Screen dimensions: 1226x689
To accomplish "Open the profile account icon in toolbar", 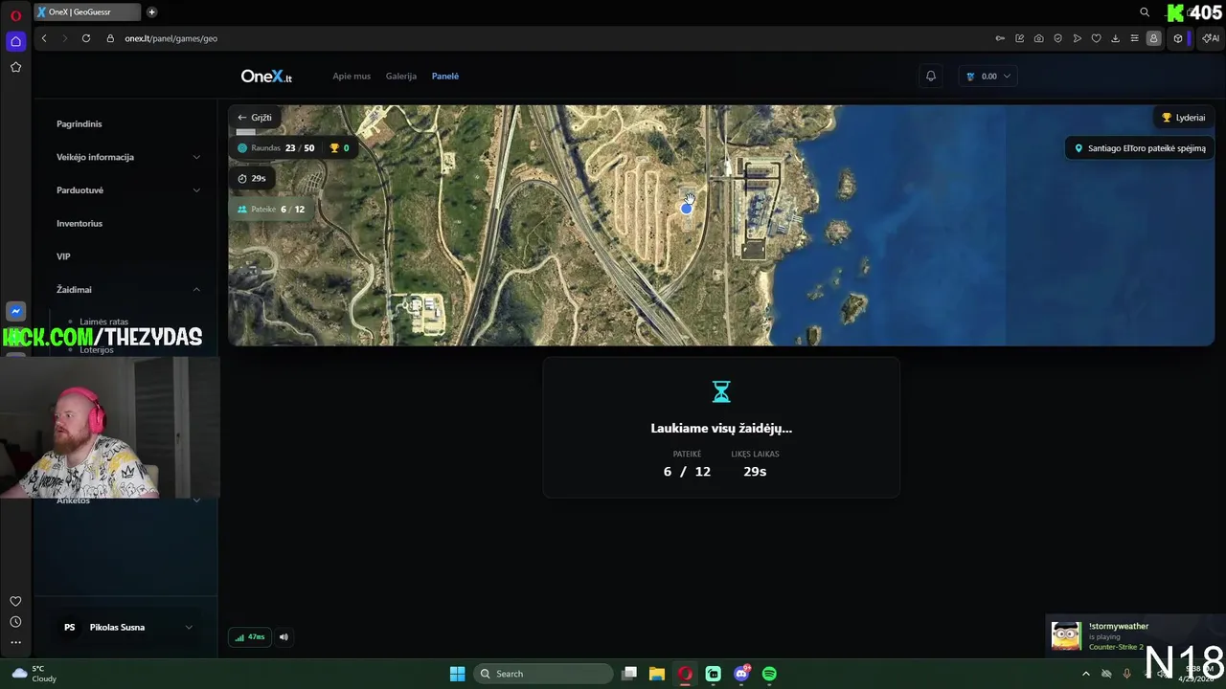I will [x=1153, y=38].
